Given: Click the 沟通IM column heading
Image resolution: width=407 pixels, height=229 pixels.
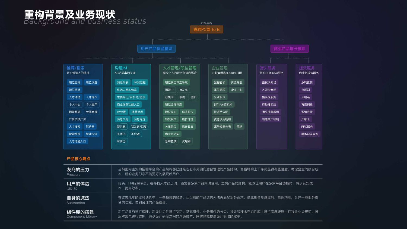Looking at the screenshot, I should pos(121,68).
